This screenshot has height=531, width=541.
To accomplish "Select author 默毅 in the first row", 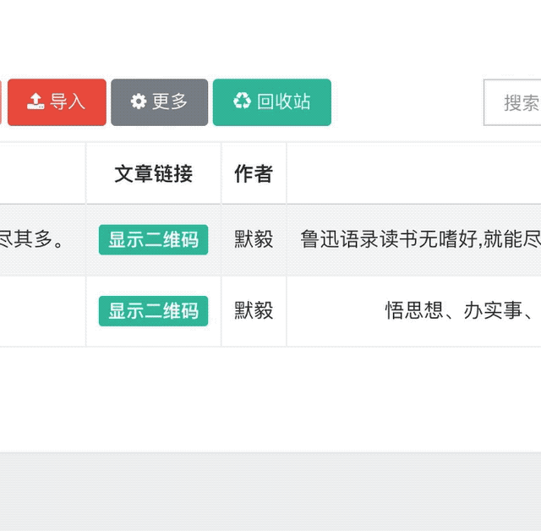I will [254, 239].
